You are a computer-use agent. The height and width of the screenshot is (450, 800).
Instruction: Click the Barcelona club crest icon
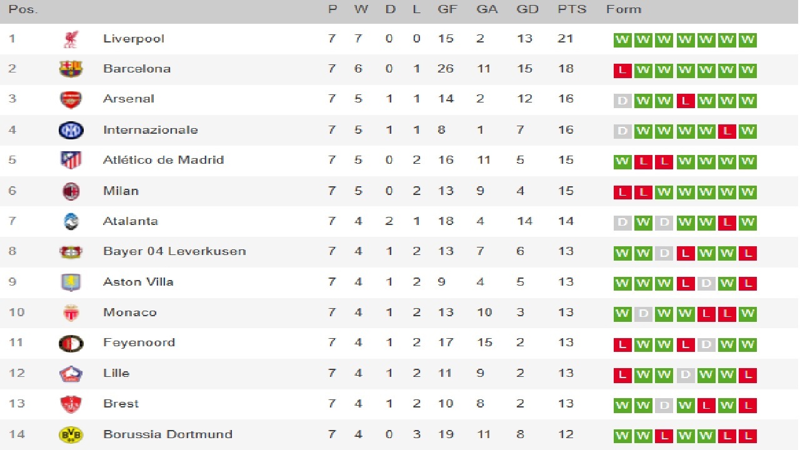(x=71, y=69)
